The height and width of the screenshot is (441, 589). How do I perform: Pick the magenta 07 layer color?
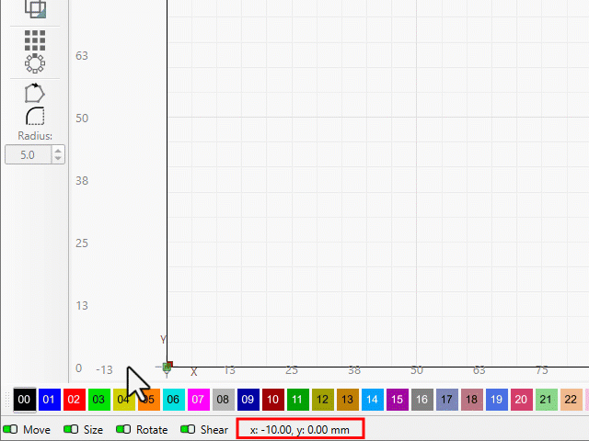[198, 400]
